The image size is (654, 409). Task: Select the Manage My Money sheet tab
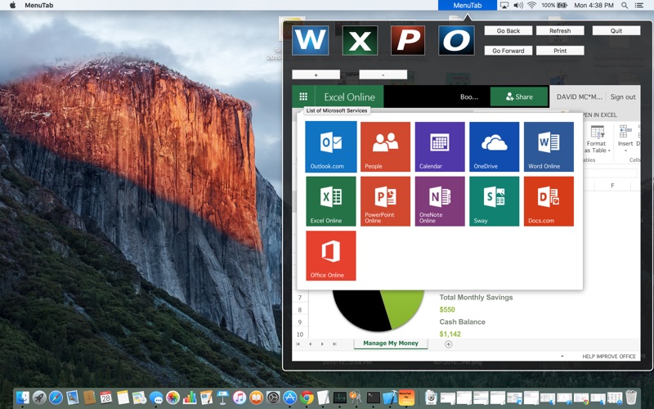[x=391, y=343]
